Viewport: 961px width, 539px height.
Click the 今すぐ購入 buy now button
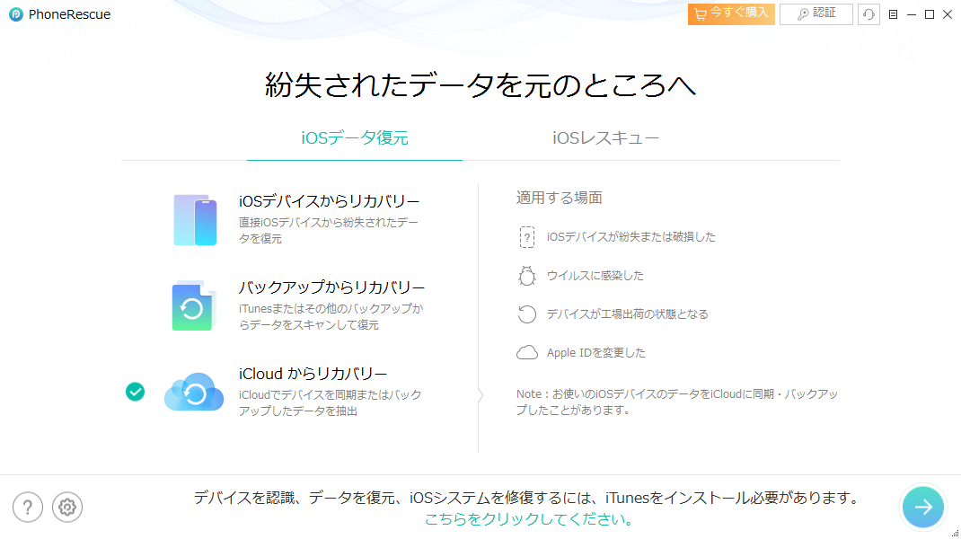click(731, 13)
